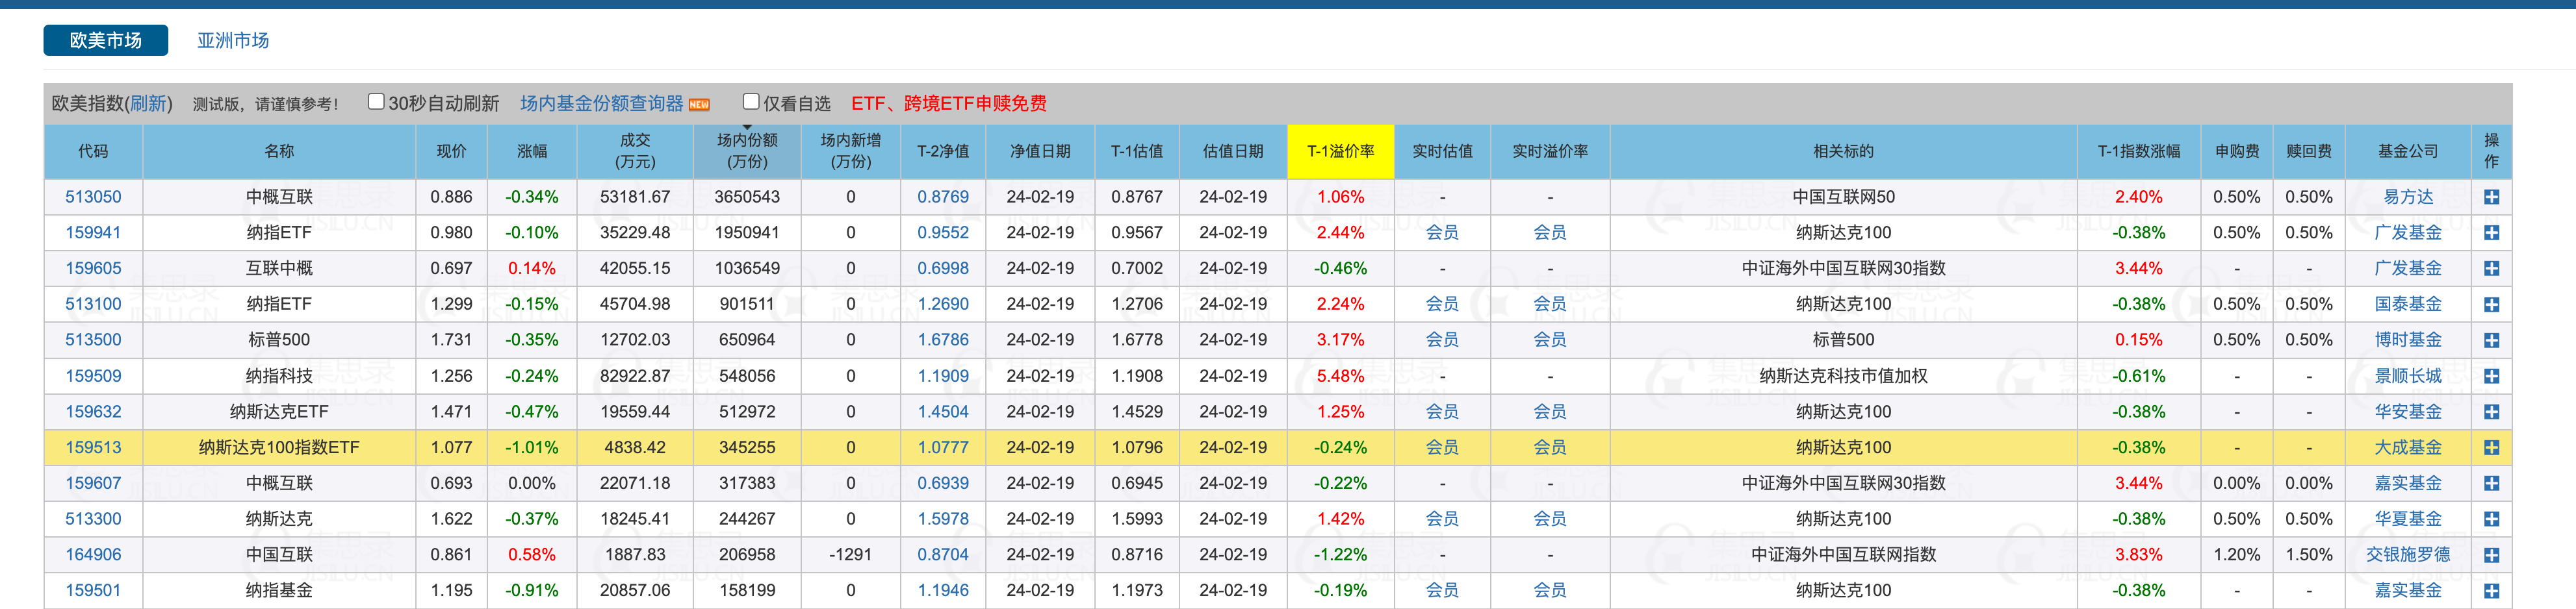The image size is (2576, 609).
Task: Switch to 亚洲市场 tab
Action: click(x=232, y=40)
